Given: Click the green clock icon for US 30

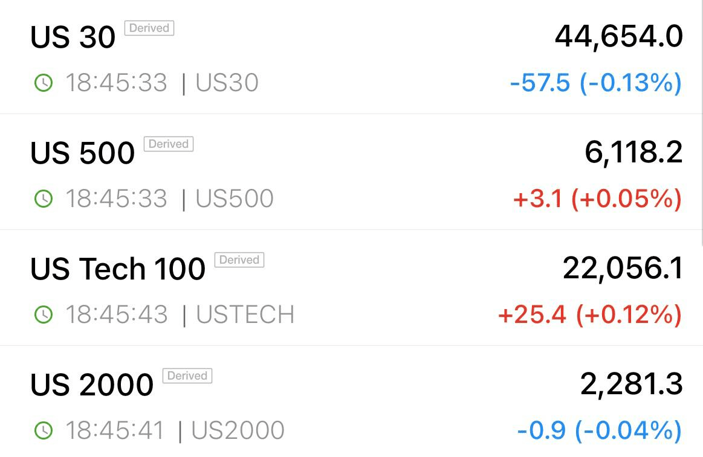Looking at the screenshot, I should pyautogui.click(x=44, y=83).
